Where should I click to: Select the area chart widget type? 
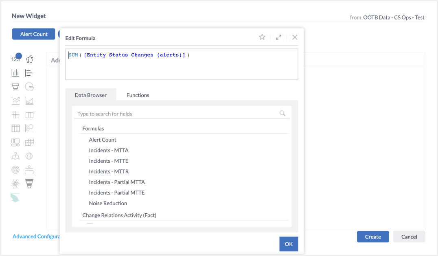click(29, 101)
